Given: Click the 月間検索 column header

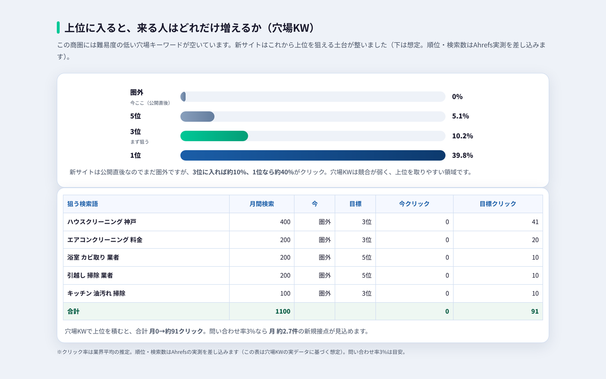Looking at the screenshot, I should [262, 204].
